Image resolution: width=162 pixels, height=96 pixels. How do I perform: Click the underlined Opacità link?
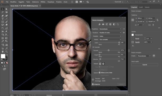[x=137, y=42]
